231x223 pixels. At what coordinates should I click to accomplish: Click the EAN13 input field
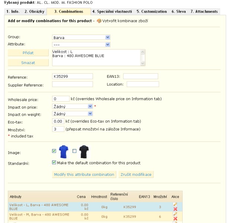(141, 77)
